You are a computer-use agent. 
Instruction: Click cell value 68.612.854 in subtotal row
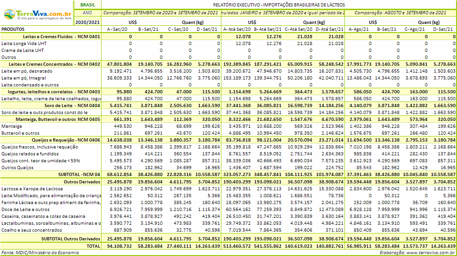(119, 174)
